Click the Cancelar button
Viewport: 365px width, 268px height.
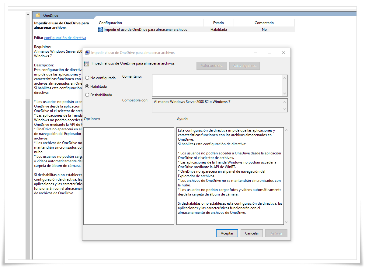click(252, 233)
